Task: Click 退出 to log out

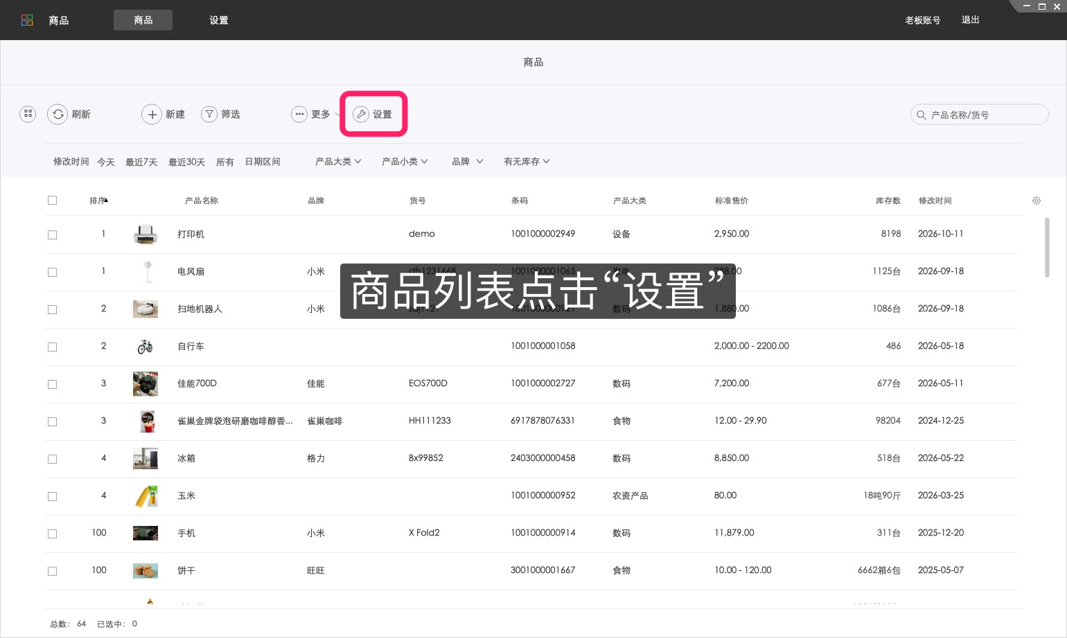Action: 970,20
